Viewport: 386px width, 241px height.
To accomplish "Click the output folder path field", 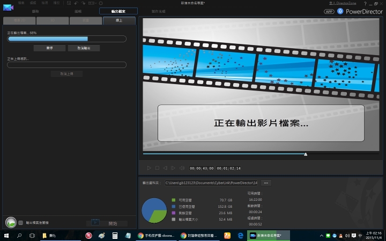I will (211, 183).
